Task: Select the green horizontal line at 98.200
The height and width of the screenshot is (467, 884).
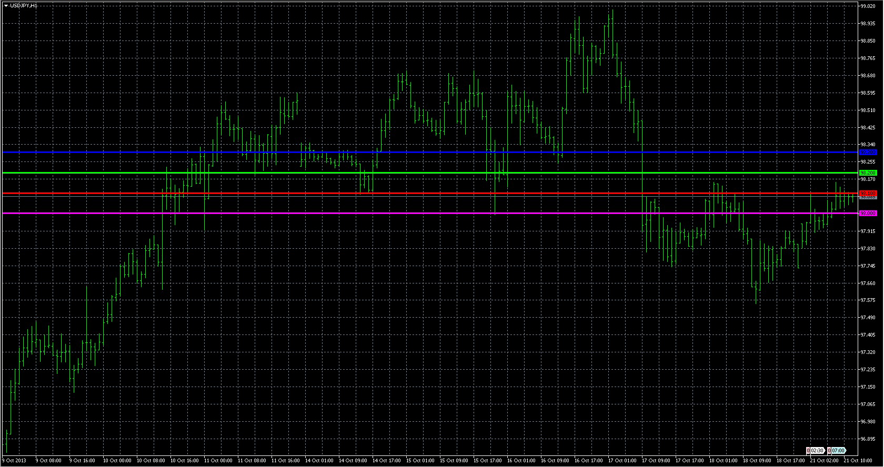Action: [430, 172]
